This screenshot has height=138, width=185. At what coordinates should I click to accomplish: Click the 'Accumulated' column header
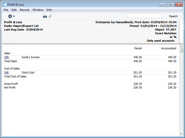coord(169,48)
